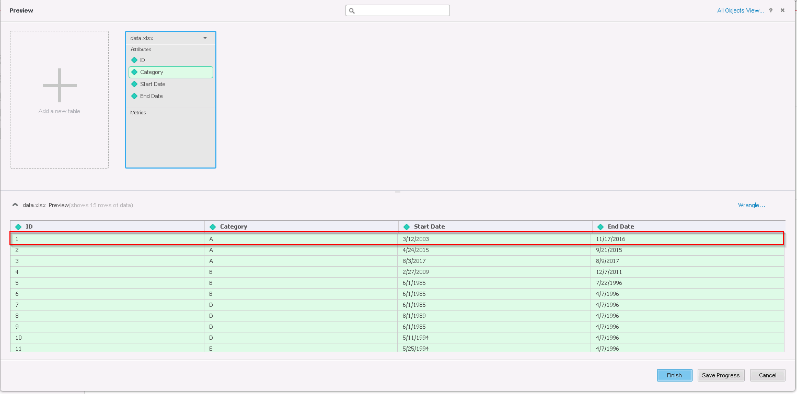Click the diamond icon in Category column header
This screenshot has width=797, height=394.
(213, 227)
